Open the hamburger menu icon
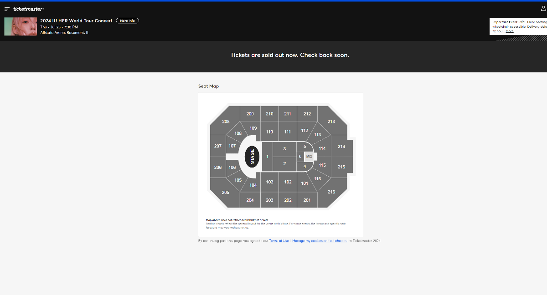The width and height of the screenshot is (547, 295). [7, 9]
